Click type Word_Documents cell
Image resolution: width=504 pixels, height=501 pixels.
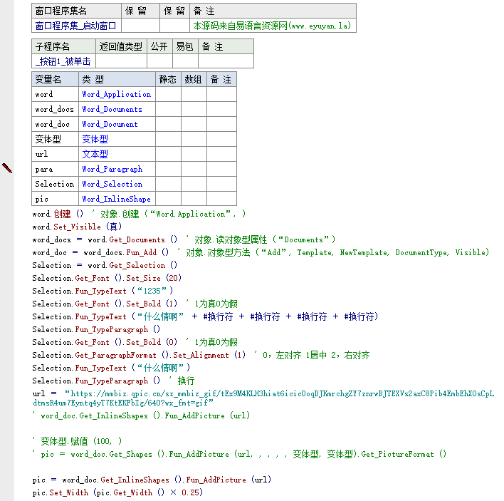pyautogui.click(x=117, y=109)
